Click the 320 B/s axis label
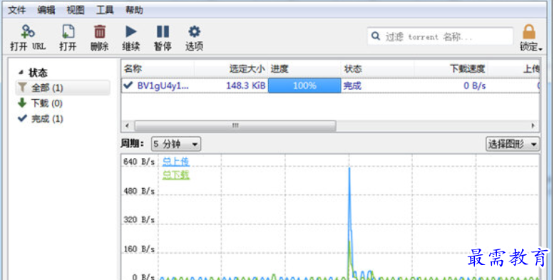The width and height of the screenshot is (554, 280). [139, 220]
